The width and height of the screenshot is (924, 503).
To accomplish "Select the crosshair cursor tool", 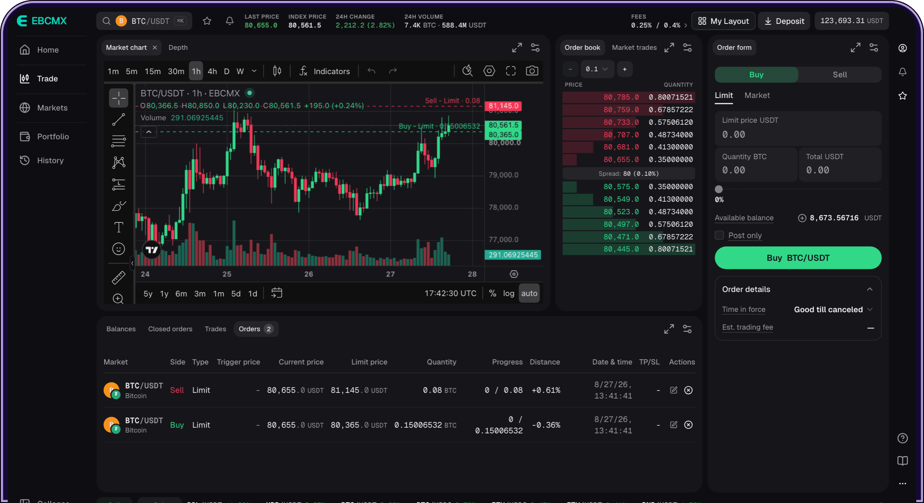I will 118,98.
